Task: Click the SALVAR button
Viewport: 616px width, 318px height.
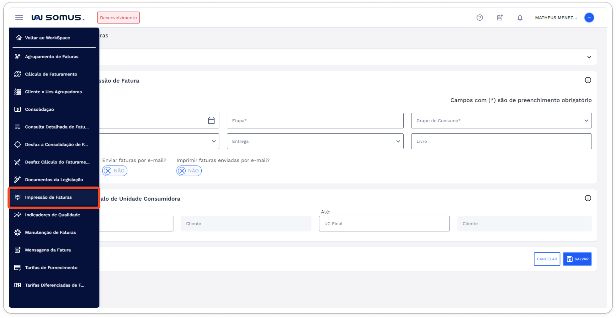Action: click(577, 259)
